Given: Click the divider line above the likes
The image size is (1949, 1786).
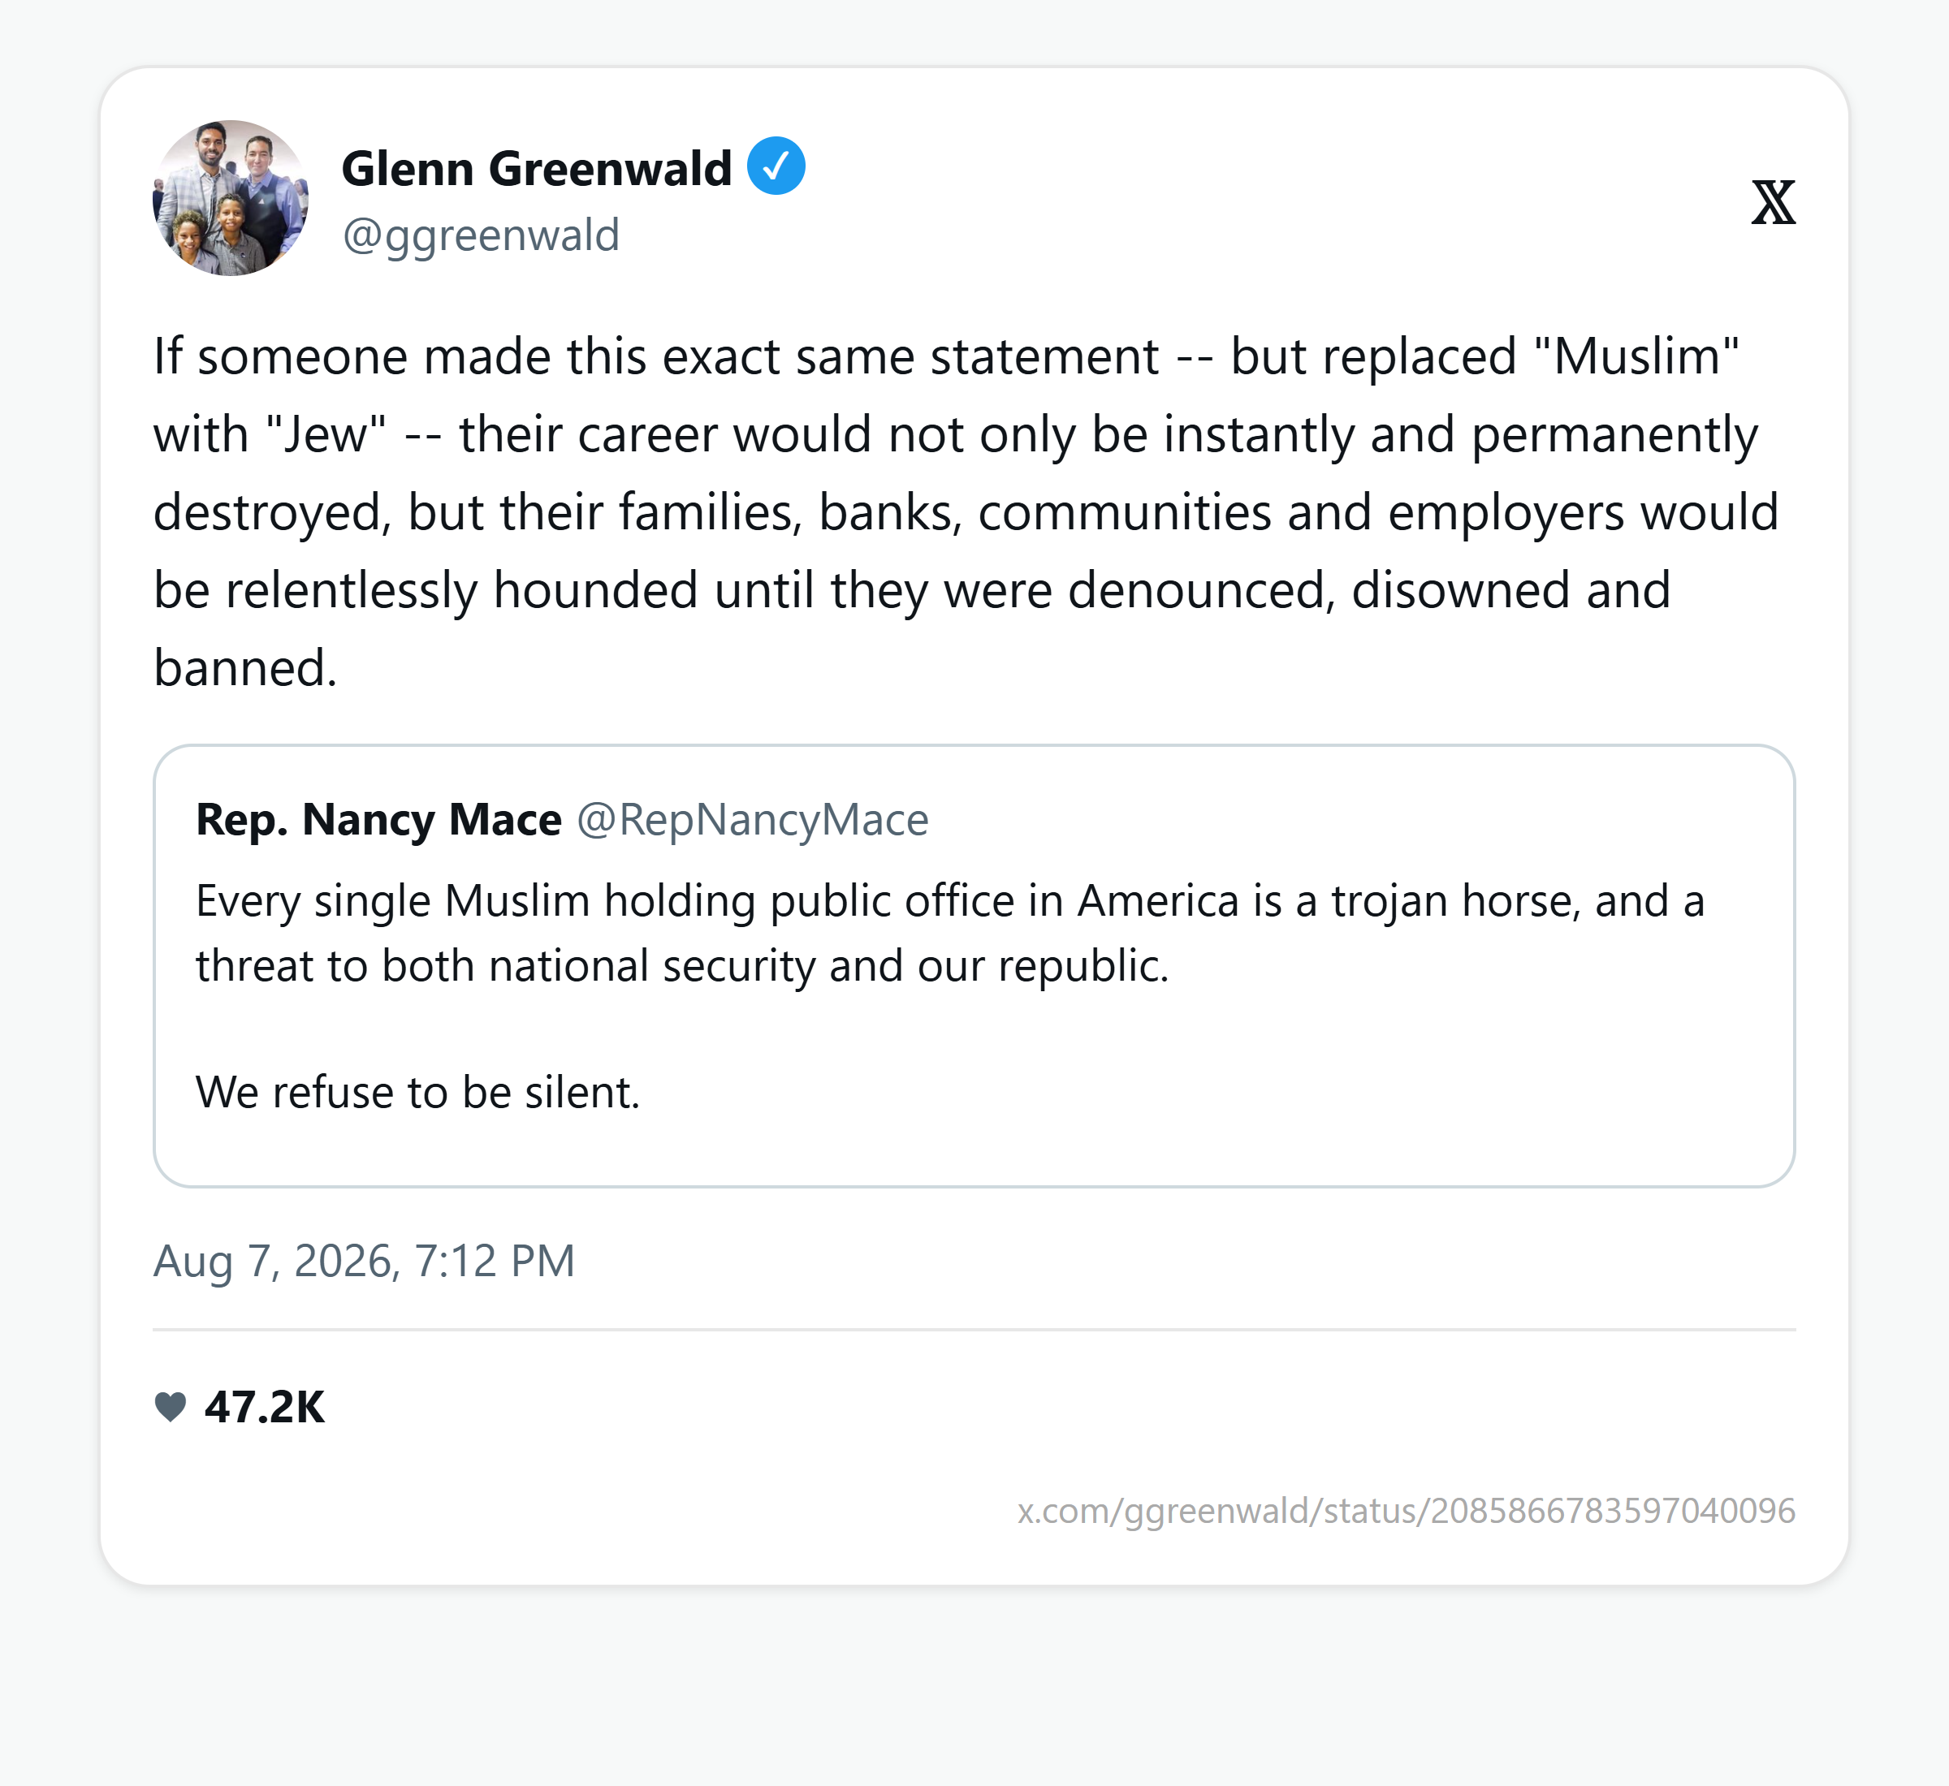Looking at the screenshot, I should tap(974, 1330).
